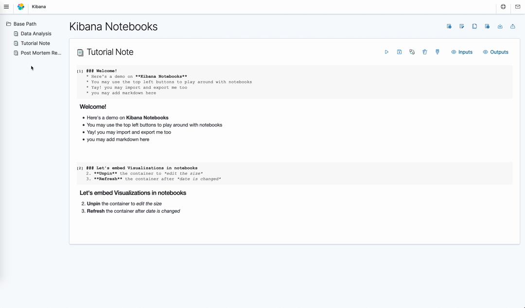Open the Post Mortem Re... notebook
The image size is (525, 308).
[37, 53]
